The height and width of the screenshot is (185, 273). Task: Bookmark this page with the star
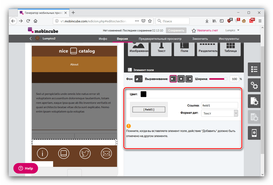pyautogui.click(x=150, y=21)
